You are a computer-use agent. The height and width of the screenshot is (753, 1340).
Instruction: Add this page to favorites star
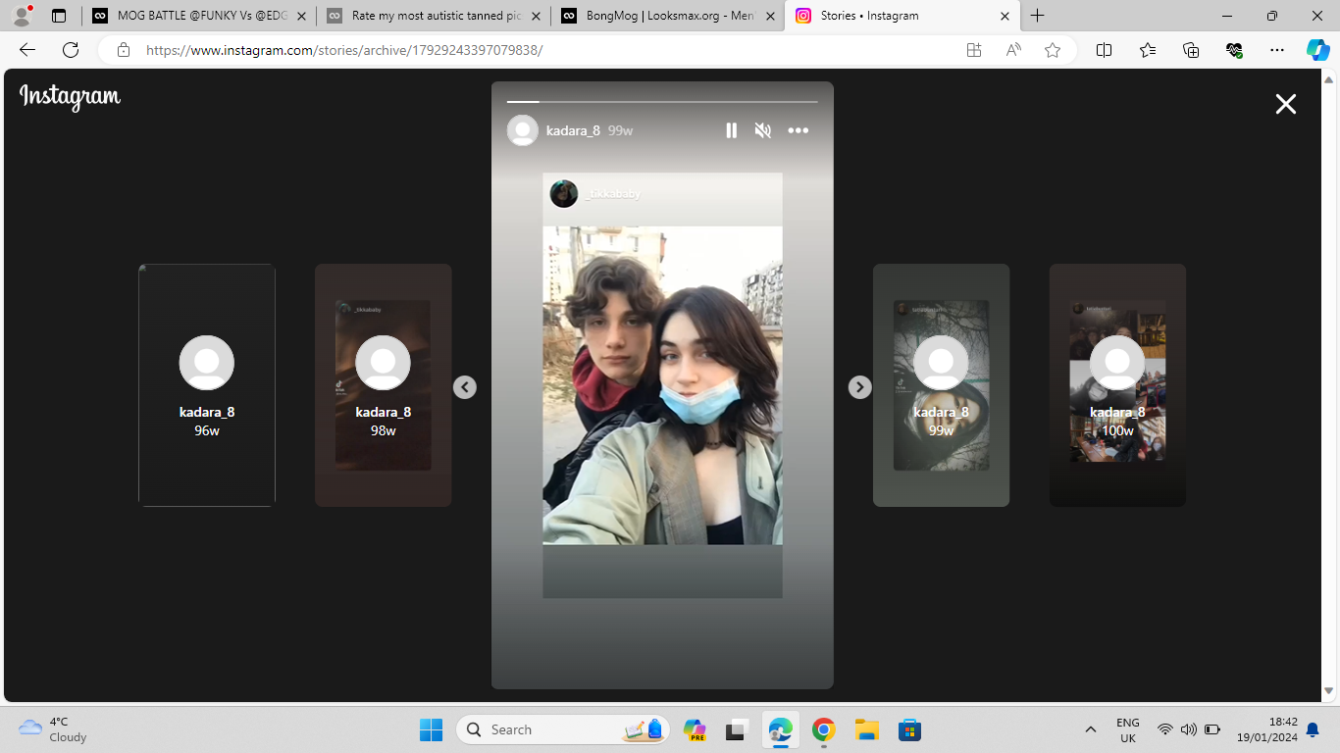(1053, 50)
